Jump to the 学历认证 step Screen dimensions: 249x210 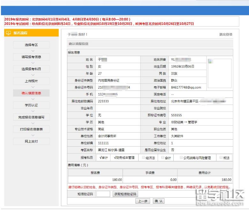[x=31, y=105]
